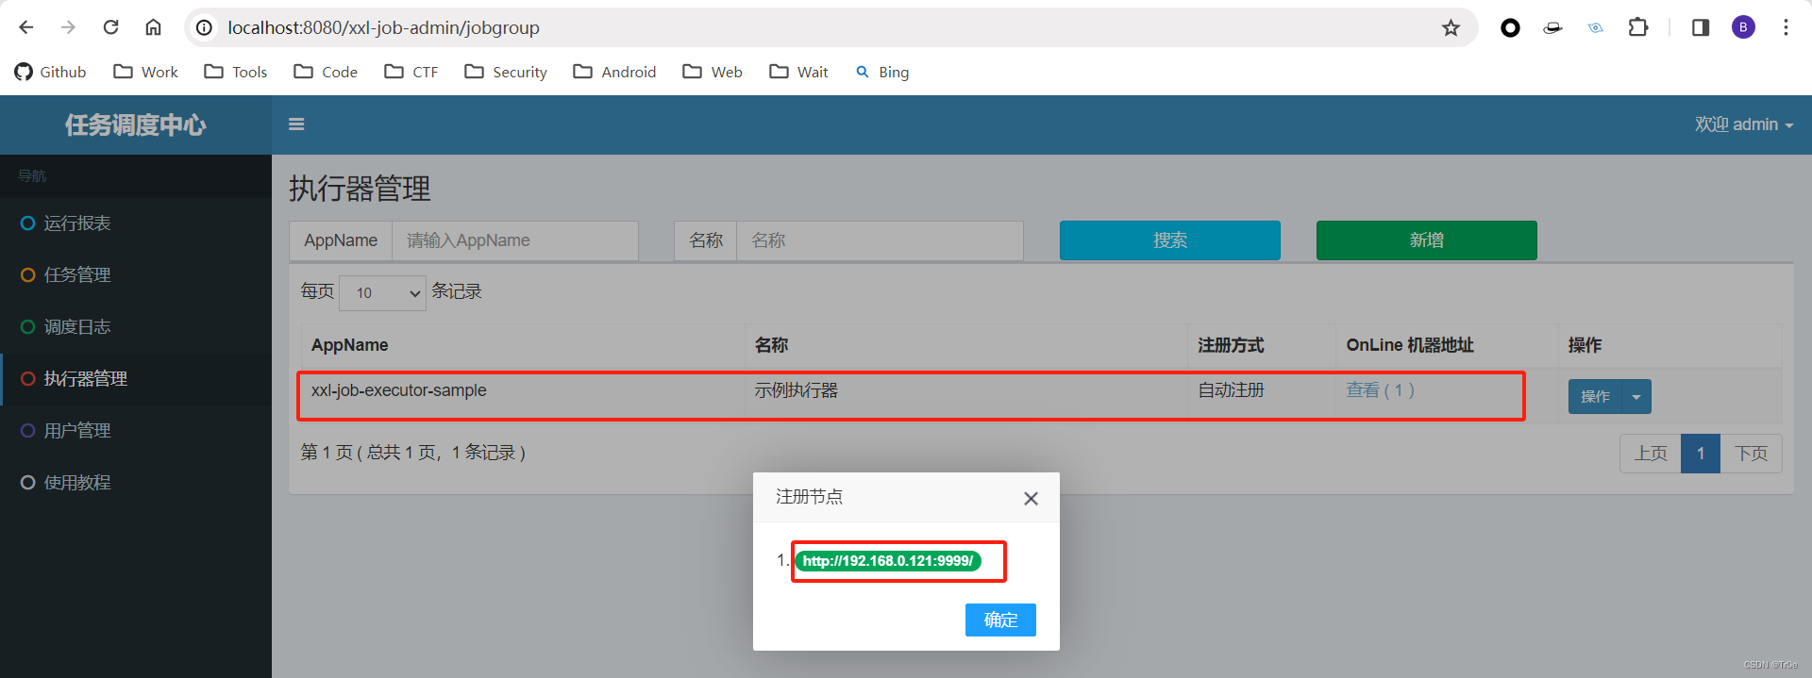The height and width of the screenshot is (678, 1812).
Task: Open the Tools bookmarks folder
Action: click(x=236, y=72)
